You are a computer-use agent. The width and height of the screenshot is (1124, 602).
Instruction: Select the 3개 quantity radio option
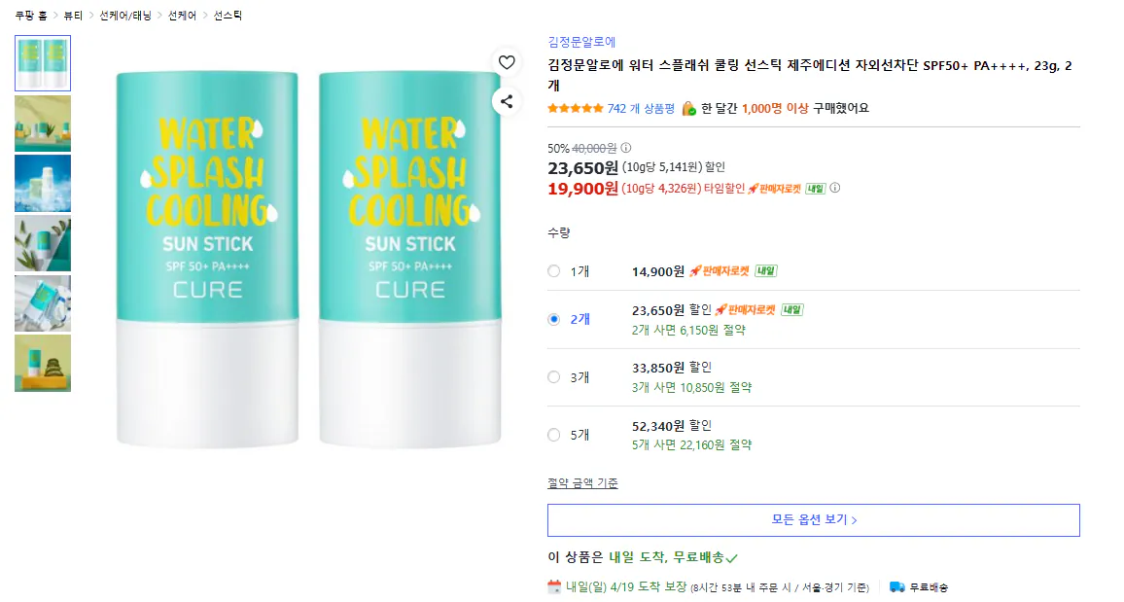pos(554,377)
